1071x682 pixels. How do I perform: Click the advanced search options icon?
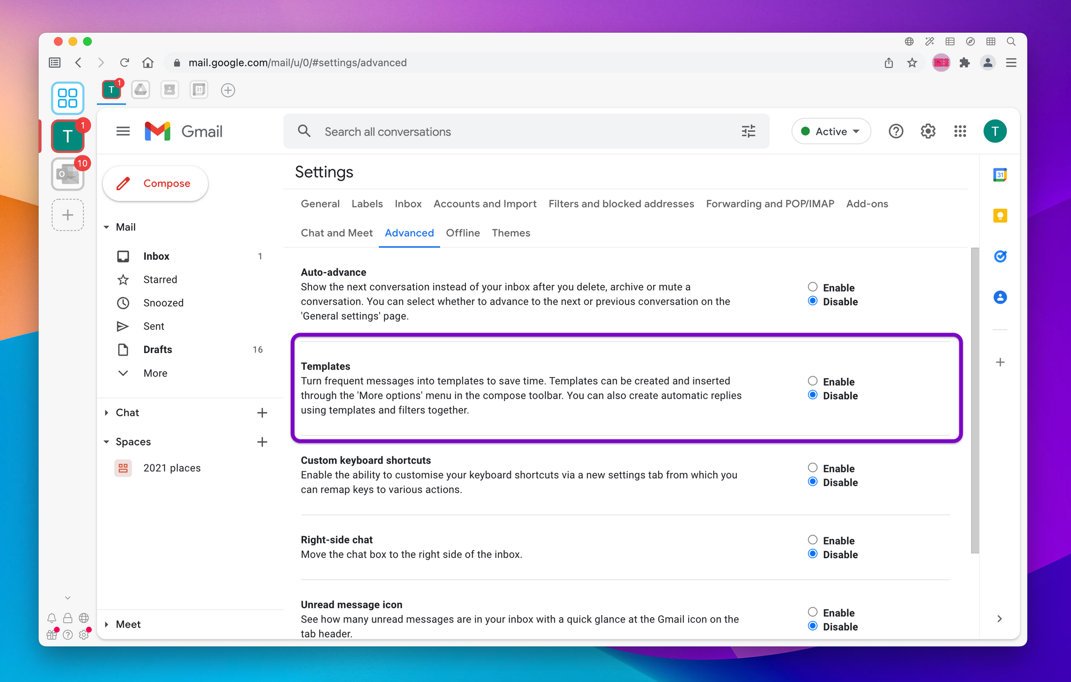[748, 131]
